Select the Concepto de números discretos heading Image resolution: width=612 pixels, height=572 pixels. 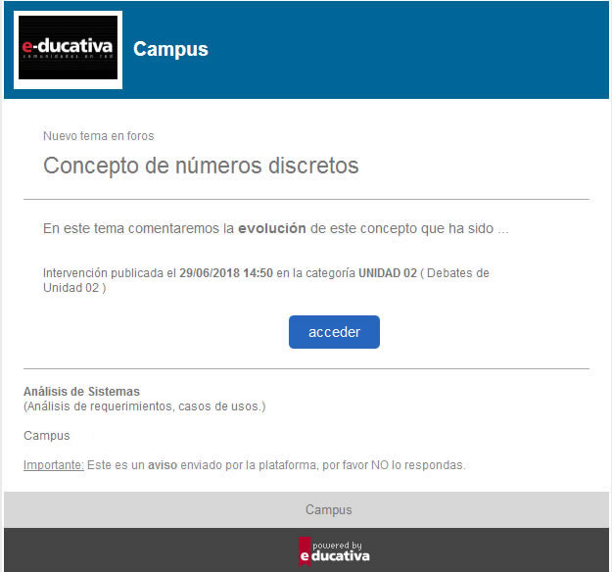[201, 166]
